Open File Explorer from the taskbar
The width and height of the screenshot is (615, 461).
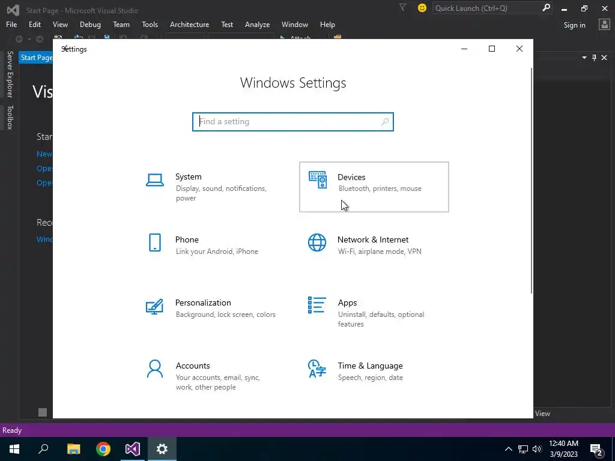pos(73,449)
